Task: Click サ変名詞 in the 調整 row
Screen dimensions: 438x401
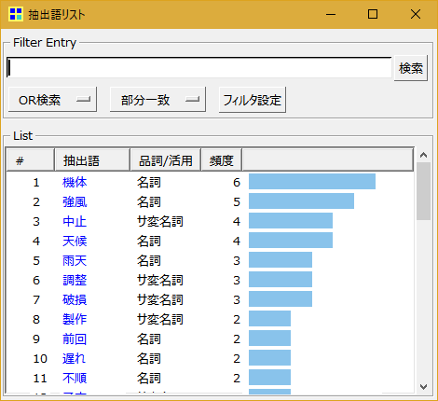Action: coord(160,280)
